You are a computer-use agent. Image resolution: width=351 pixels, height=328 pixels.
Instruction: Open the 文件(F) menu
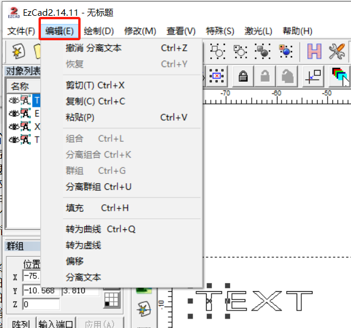click(21, 31)
